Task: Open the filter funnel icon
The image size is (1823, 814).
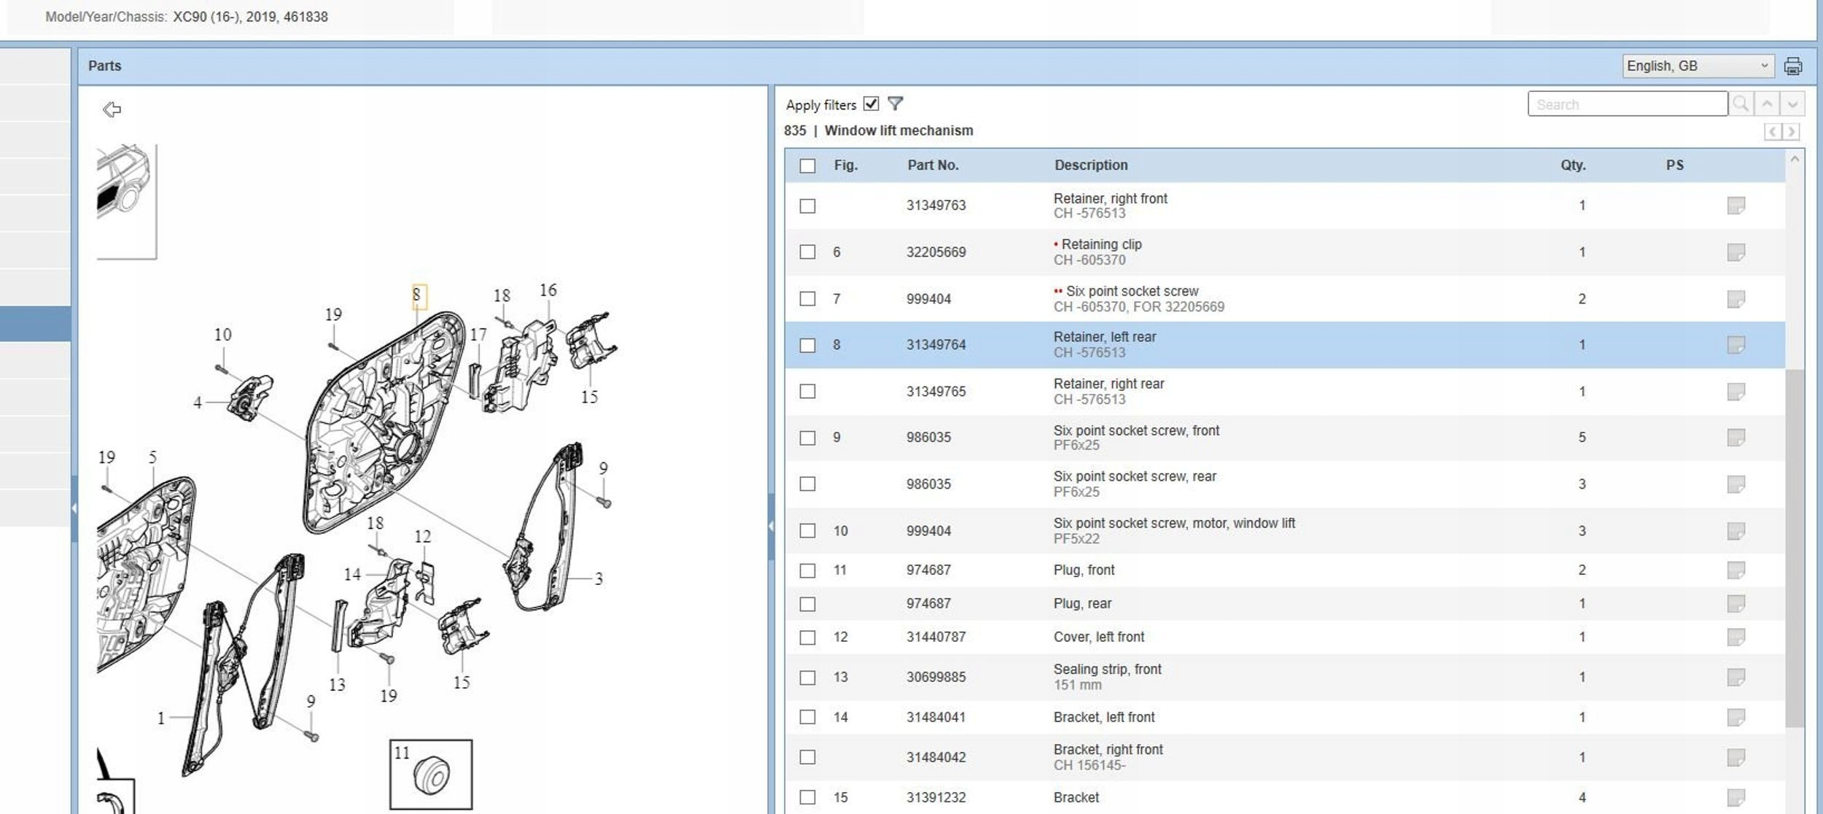Action: point(895,104)
